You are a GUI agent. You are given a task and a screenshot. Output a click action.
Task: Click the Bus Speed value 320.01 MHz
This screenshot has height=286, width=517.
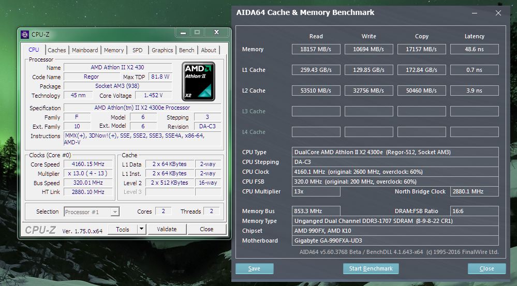[88, 183]
